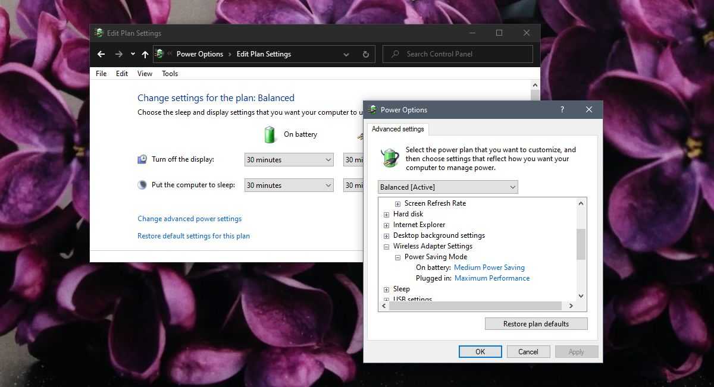Go up one level with up arrow
The image size is (714, 387).
[x=145, y=54]
